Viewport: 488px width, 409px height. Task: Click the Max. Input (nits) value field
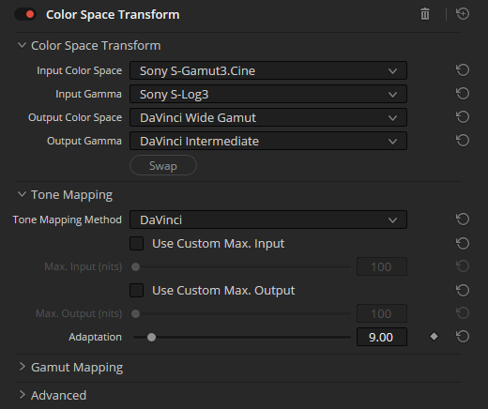[x=382, y=266]
